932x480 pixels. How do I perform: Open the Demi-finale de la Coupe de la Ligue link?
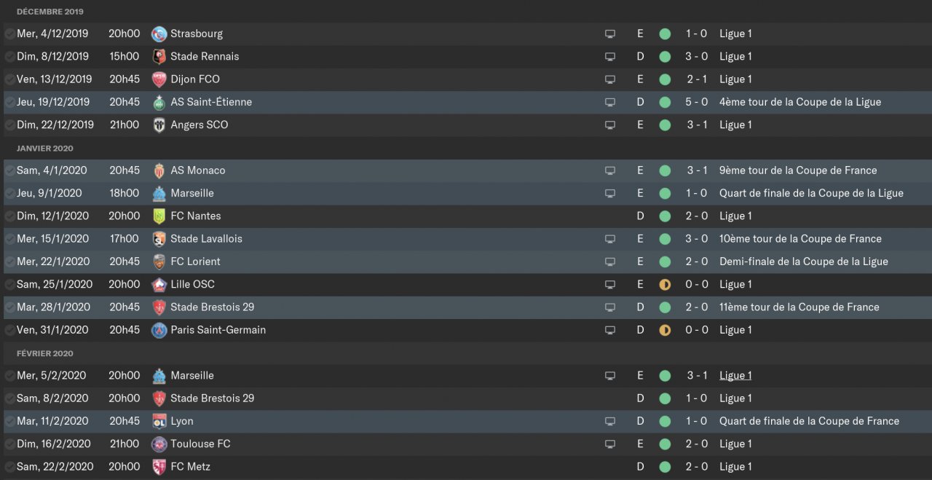point(803,261)
